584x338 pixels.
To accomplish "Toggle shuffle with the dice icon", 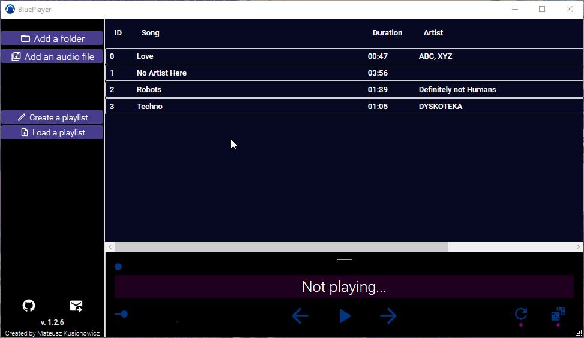I will pos(558,314).
